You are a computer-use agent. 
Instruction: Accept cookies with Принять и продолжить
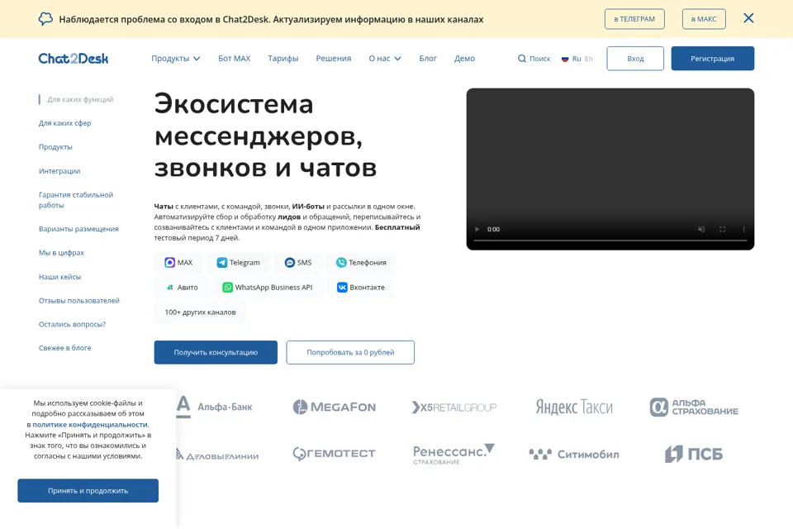click(x=88, y=490)
